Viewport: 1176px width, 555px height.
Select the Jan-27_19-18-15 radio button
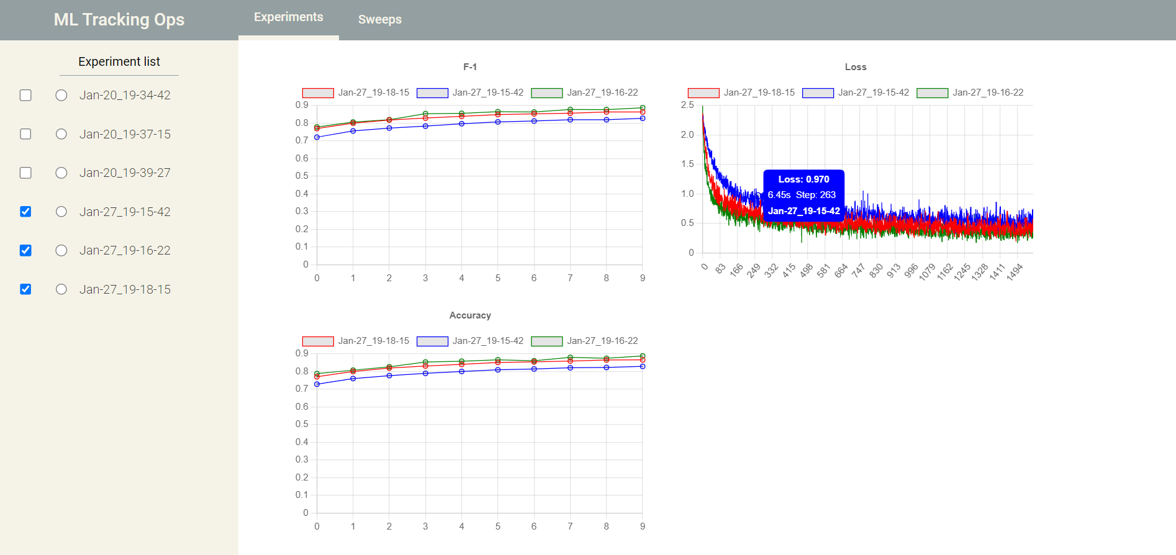[x=61, y=289]
